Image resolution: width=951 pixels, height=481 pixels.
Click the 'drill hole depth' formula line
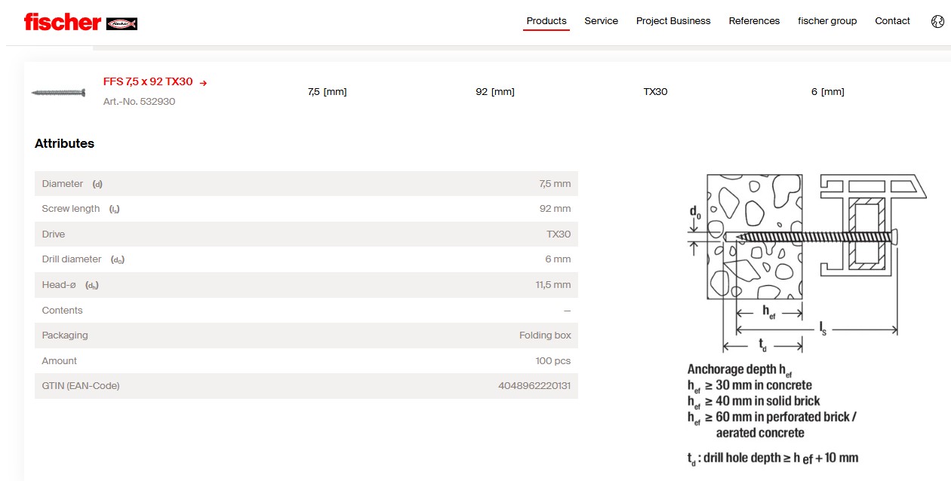[773, 458]
